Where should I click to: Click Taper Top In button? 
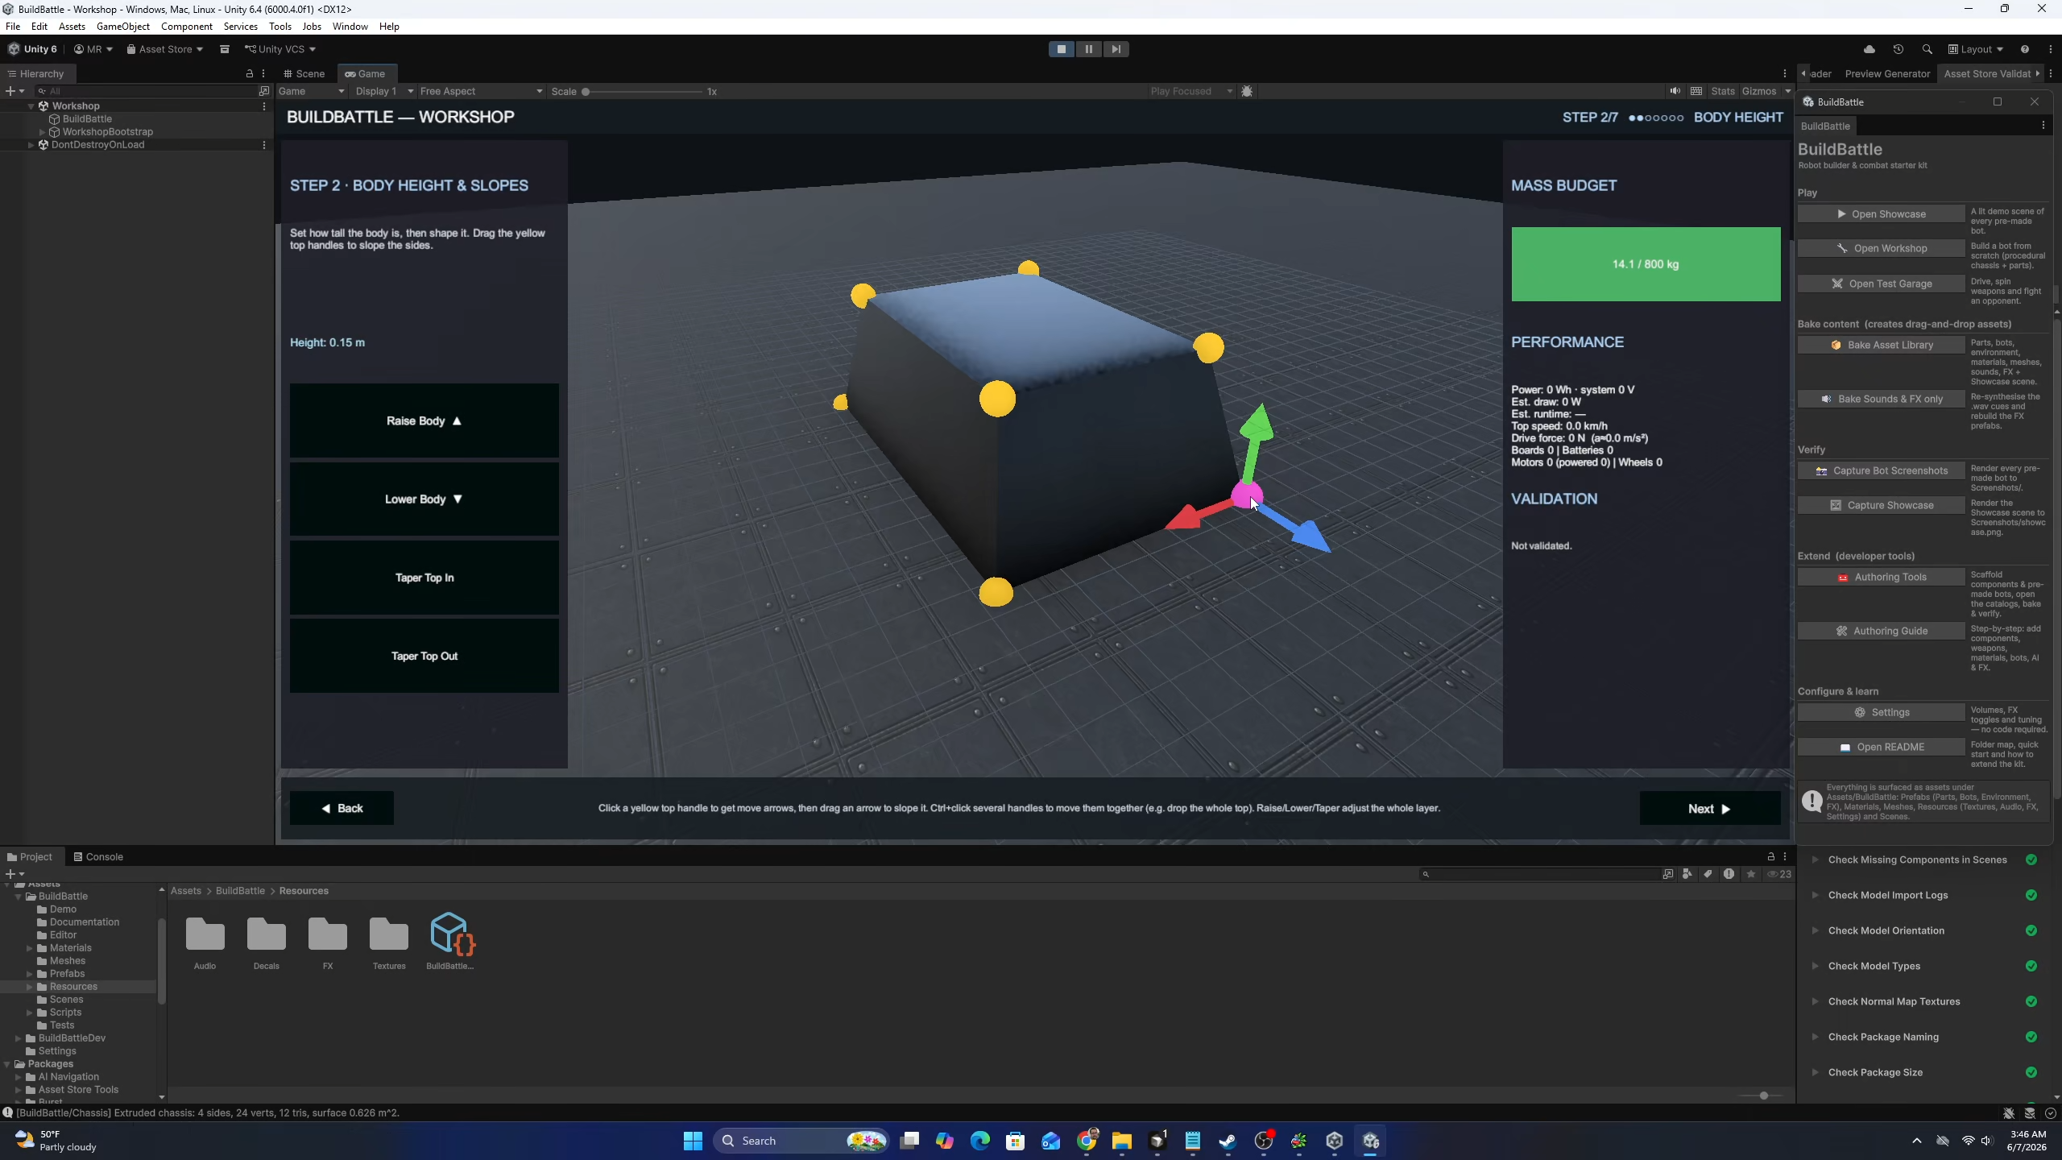424,578
